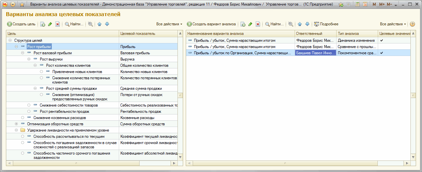This screenshot has height=172, width=422.
Task: Move the analysis variant down with the arrow icon
Action: 307,24
